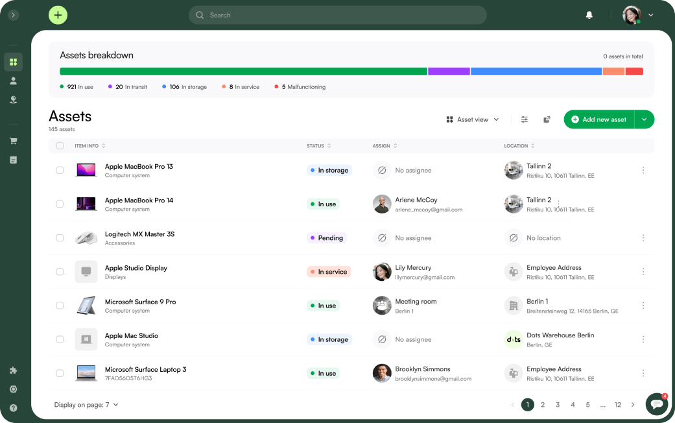Open the people icon in sidebar

click(x=14, y=81)
